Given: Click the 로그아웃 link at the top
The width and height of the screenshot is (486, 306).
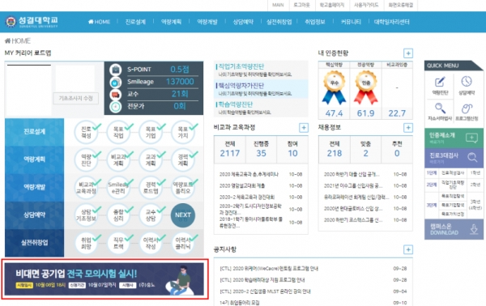Looking at the screenshot, I should [301, 5].
